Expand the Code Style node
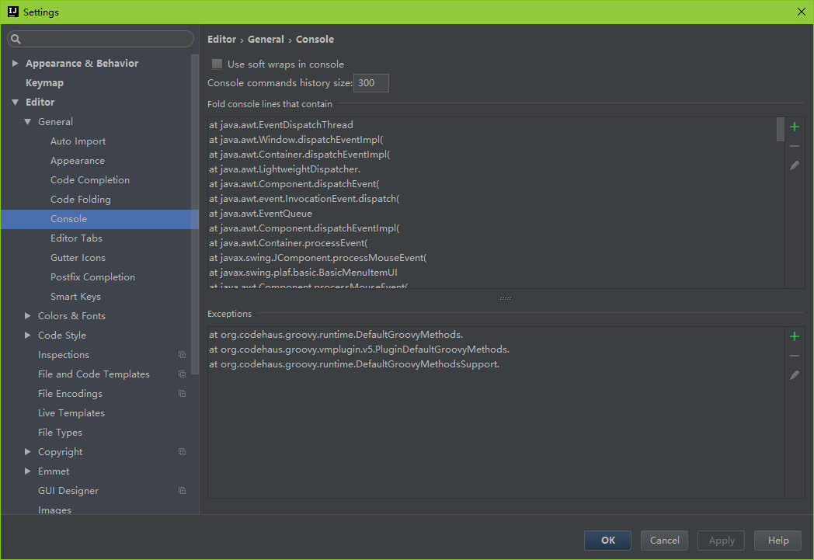The height and width of the screenshot is (560, 814). pyautogui.click(x=27, y=336)
